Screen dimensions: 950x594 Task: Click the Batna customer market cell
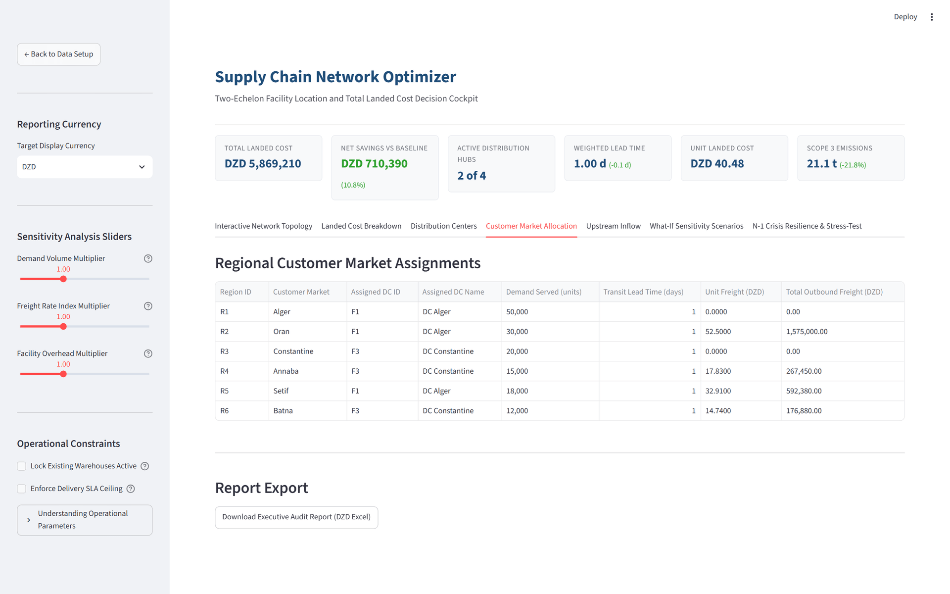pyautogui.click(x=307, y=411)
